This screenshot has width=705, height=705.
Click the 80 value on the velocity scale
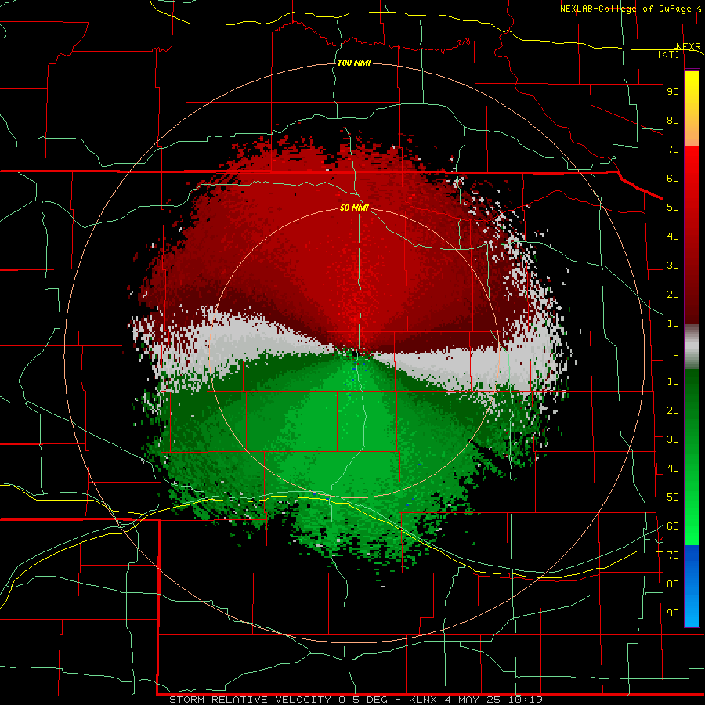[673, 121]
